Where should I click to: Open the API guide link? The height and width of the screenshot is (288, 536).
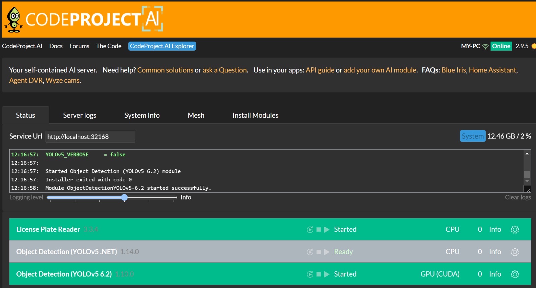pos(320,70)
